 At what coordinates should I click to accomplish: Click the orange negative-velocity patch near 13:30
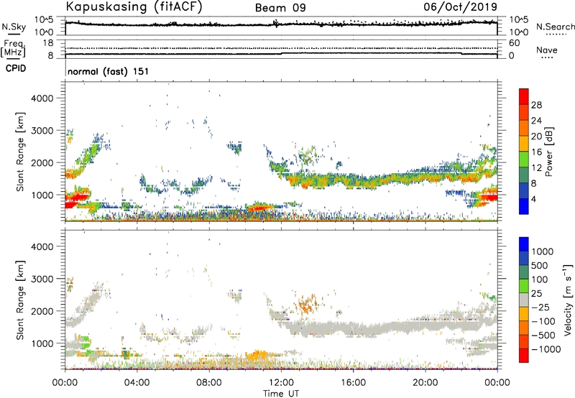308,304
